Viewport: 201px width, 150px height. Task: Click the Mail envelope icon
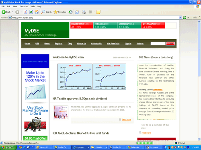click(x=77, y=12)
